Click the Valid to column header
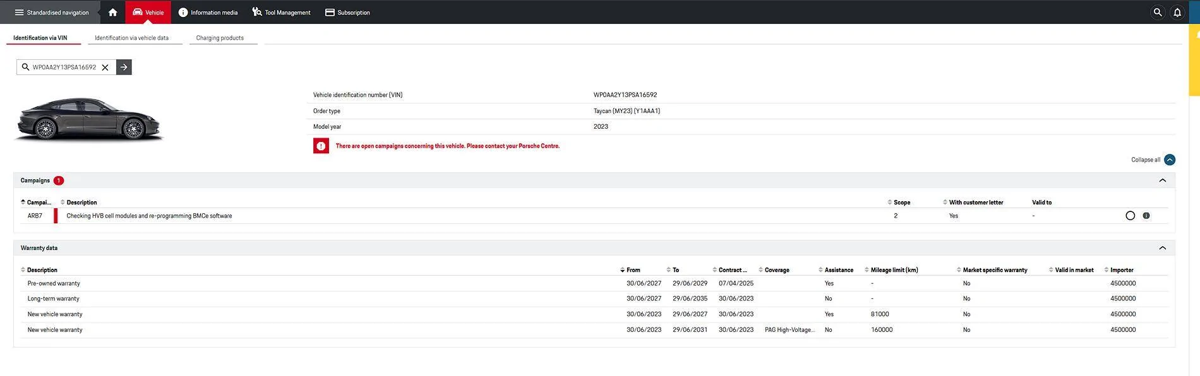Screen dimensions: 1200x376 1041,203
